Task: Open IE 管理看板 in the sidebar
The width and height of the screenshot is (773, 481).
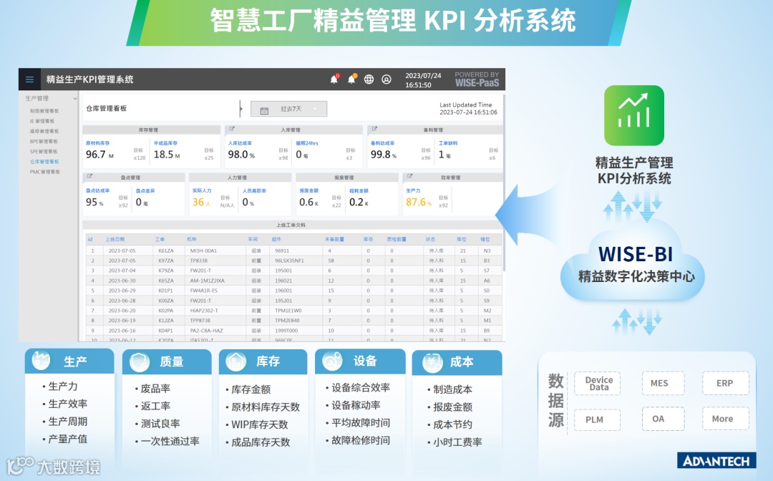Action: click(x=42, y=121)
